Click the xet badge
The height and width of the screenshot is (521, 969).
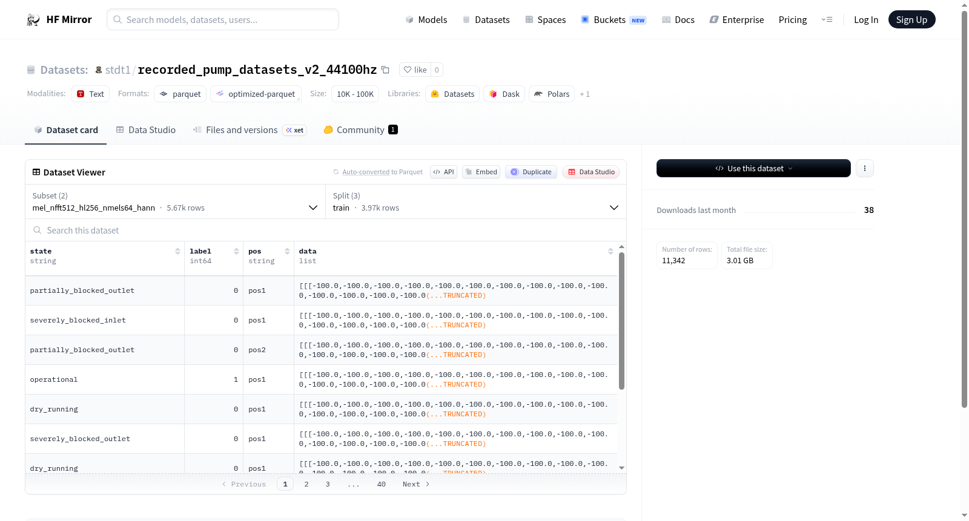click(295, 130)
